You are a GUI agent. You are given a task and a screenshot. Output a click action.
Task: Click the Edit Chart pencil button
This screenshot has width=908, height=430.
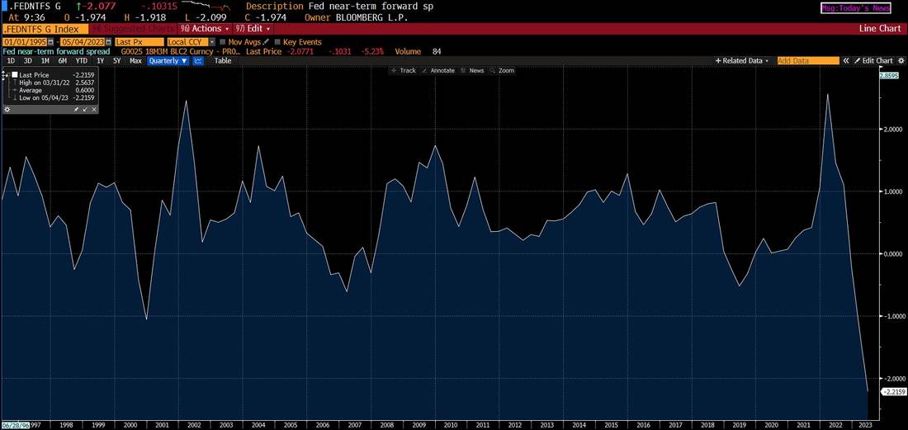tap(874, 61)
